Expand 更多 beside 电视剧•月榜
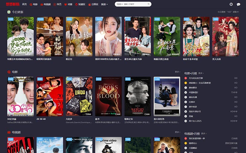The image size is (246, 153). click(x=204, y=134)
